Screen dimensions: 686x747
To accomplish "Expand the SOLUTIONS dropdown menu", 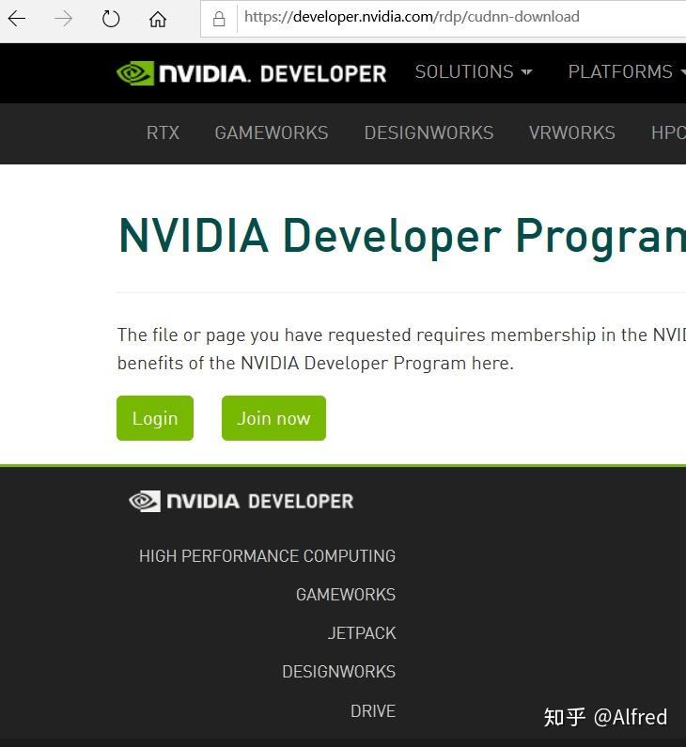I will click(474, 72).
